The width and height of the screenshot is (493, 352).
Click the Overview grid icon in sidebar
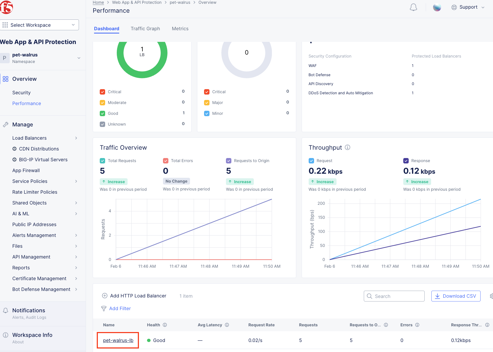coord(5,79)
